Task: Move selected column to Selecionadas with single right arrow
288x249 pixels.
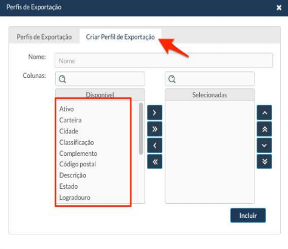Action: pyautogui.click(x=154, y=113)
